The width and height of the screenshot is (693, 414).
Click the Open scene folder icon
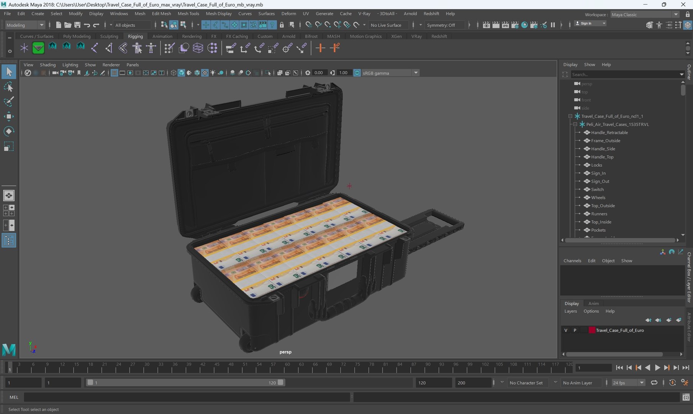pyautogui.click(x=68, y=25)
